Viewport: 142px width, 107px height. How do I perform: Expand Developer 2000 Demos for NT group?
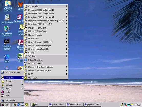coord(46,17)
